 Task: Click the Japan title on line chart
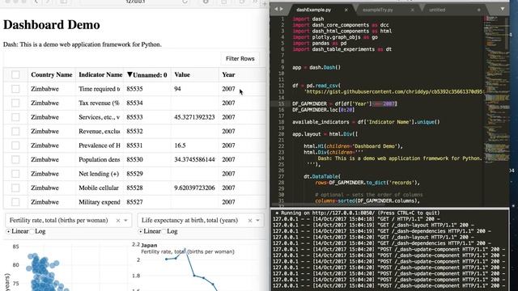click(x=149, y=245)
